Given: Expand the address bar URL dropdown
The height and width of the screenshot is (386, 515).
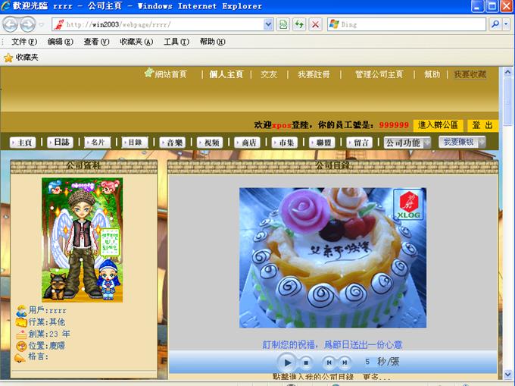Looking at the screenshot, I should tap(268, 24).
